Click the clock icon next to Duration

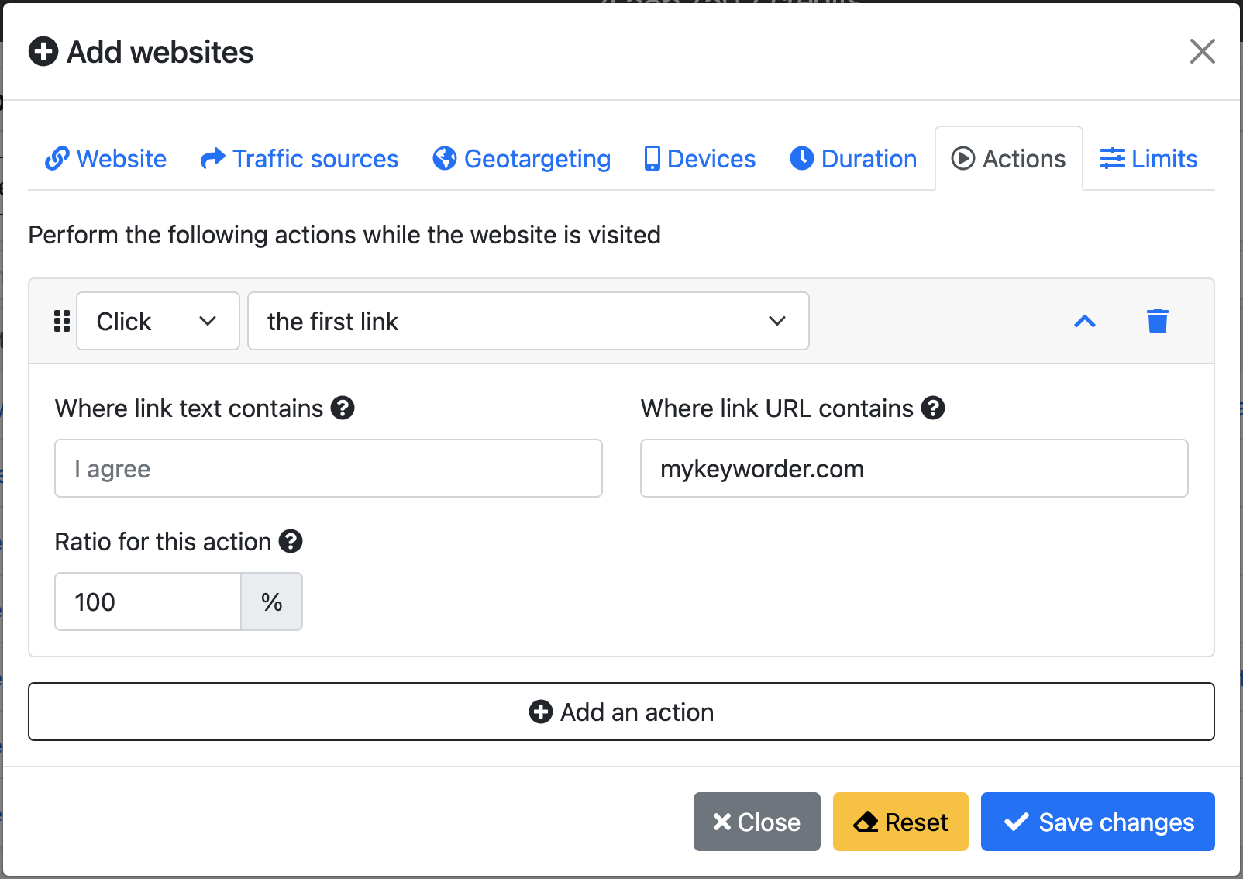tap(802, 158)
